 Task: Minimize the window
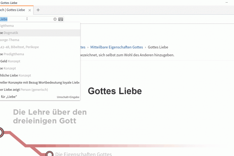tap(226, 3)
